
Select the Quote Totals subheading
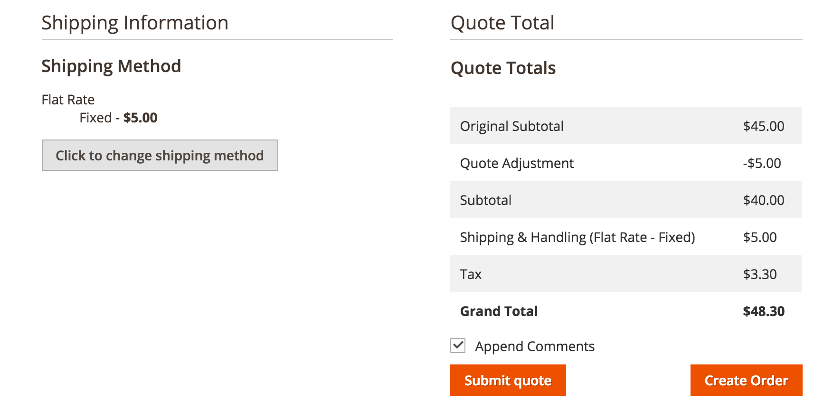point(503,68)
